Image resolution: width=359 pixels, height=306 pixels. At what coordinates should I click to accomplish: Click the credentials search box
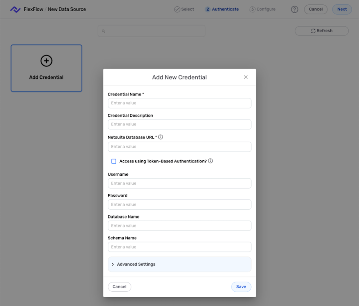(x=152, y=31)
